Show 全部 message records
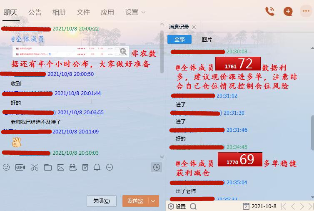This screenshot has width=314, height=211. (x=179, y=40)
